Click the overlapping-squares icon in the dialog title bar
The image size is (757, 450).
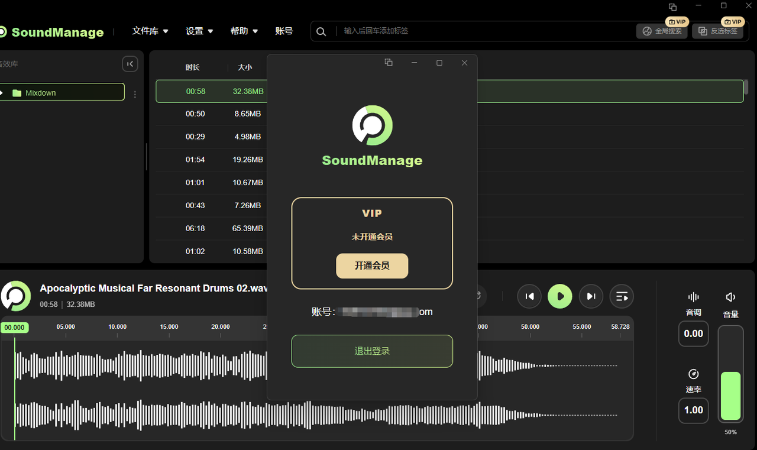click(x=389, y=63)
